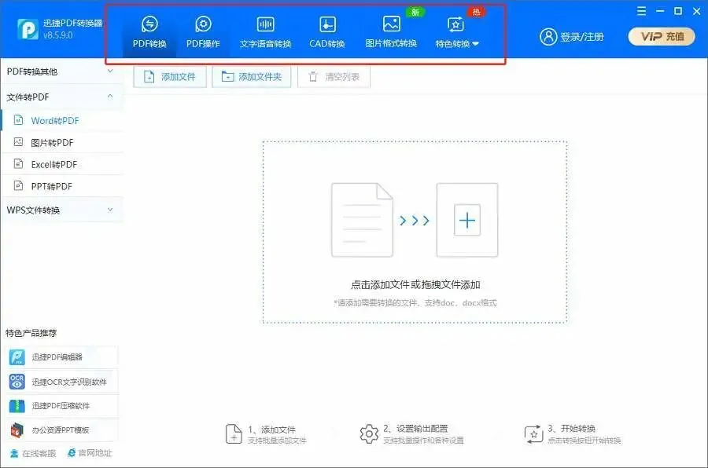Click the Word转PDF document icon

point(19,120)
